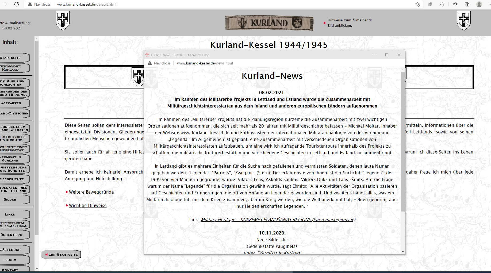491x273 pixels.
Task: Click the popup scrollbar up arrow
Action: [x=403, y=70]
